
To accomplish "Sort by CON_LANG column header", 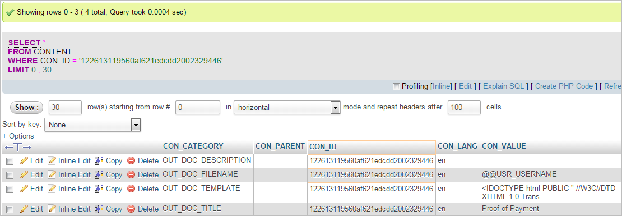I will pyautogui.click(x=457, y=146).
